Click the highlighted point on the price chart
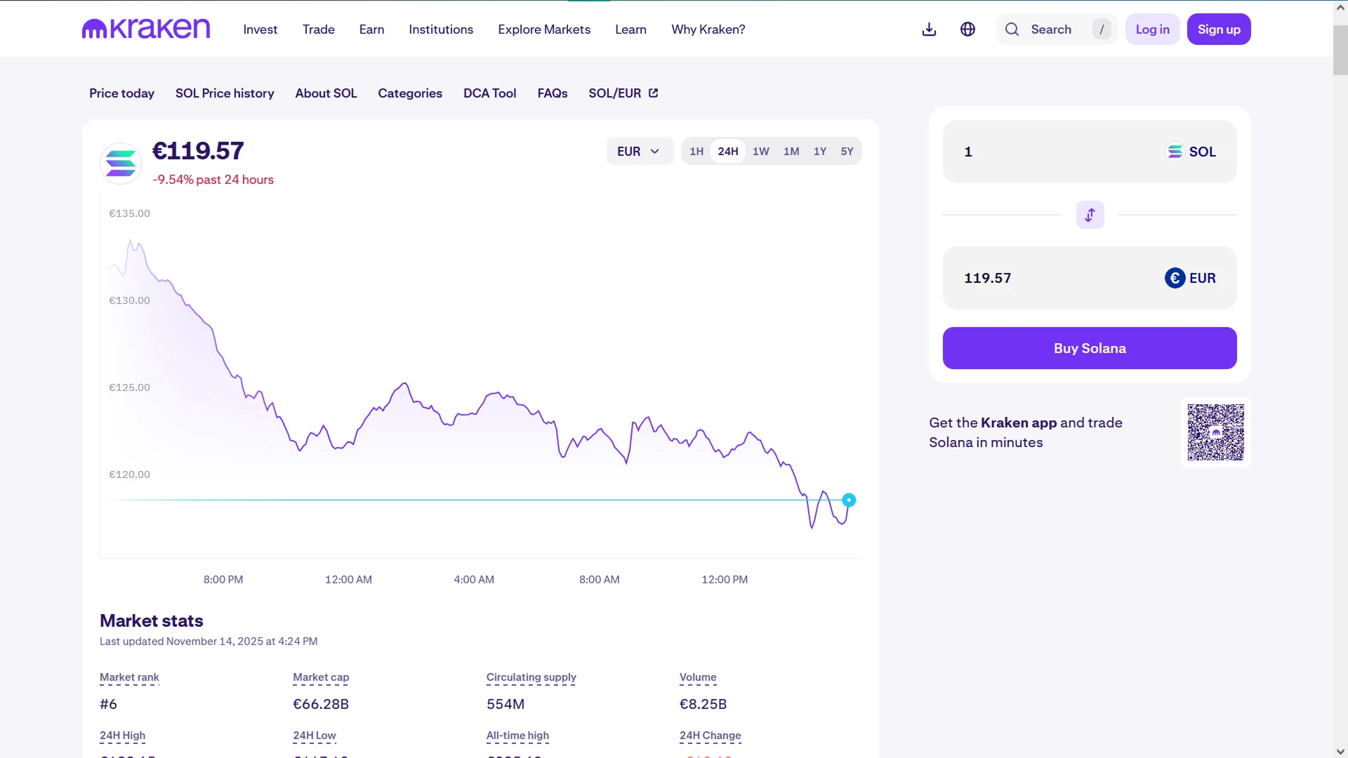The image size is (1348, 758). coord(848,500)
